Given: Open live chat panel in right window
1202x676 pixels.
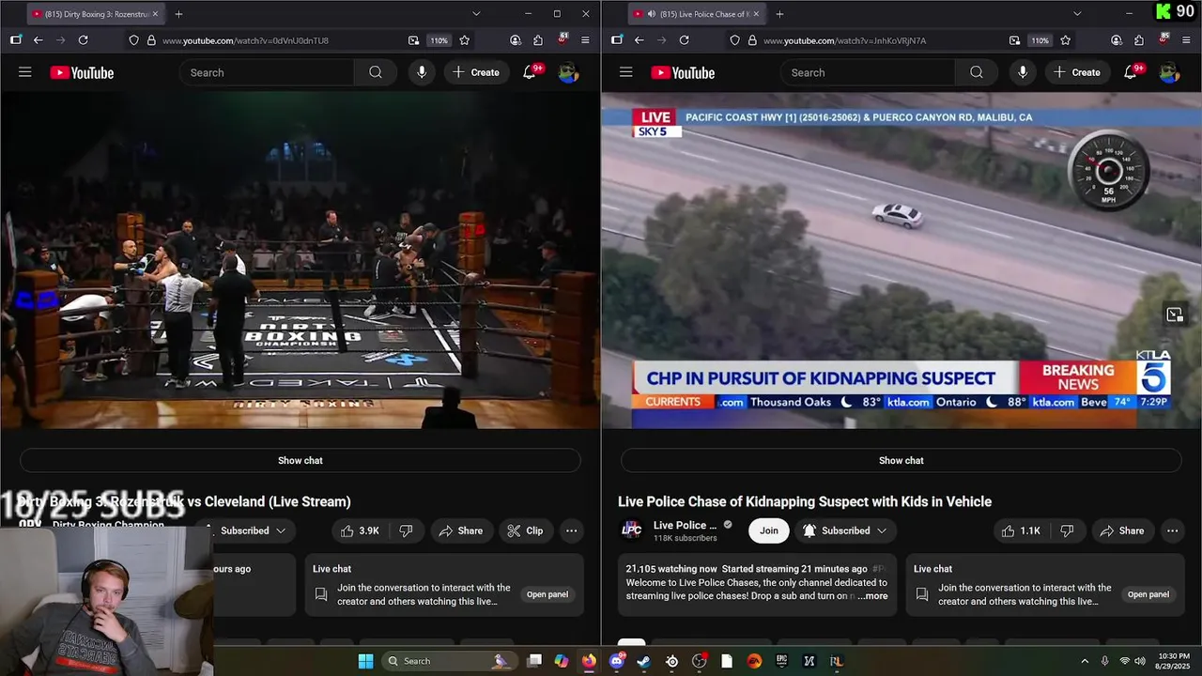Looking at the screenshot, I should tap(1148, 594).
